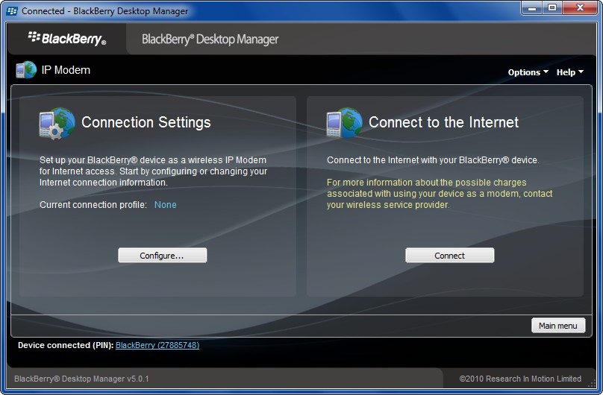
Task: Click the IP Modem section title
Action: click(66, 70)
